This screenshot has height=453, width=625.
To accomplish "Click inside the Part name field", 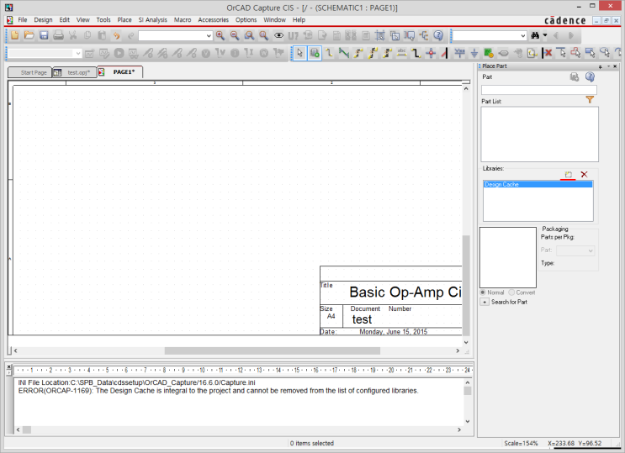I will (x=539, y=90).
